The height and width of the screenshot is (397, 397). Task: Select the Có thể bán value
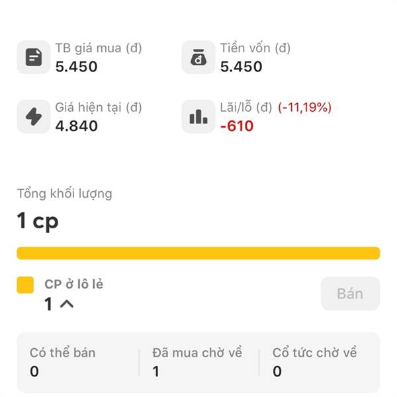click(34, 371)
